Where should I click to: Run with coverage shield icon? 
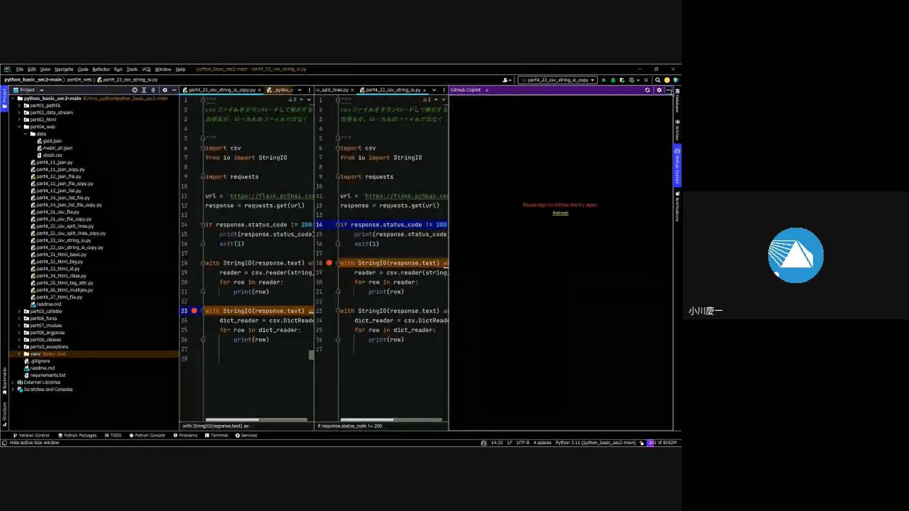[x=622, y=80]
